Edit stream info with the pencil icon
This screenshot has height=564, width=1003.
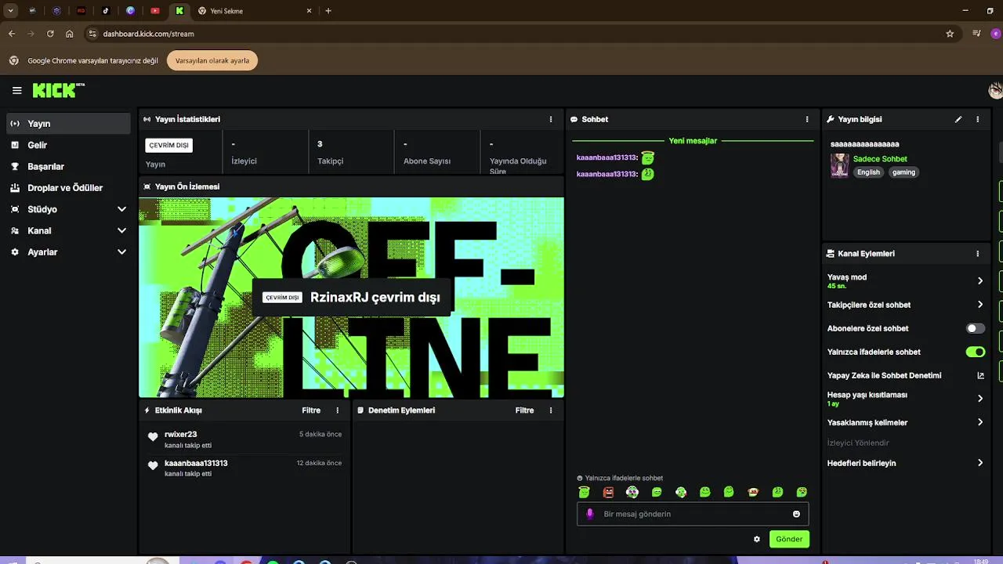click(x=958, y=119)
